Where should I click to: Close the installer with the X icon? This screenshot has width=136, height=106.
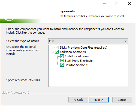pos(129,4)
